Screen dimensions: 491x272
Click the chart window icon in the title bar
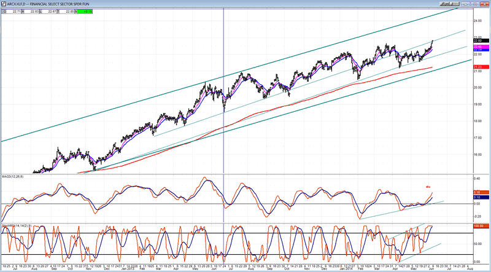[3, 3]
